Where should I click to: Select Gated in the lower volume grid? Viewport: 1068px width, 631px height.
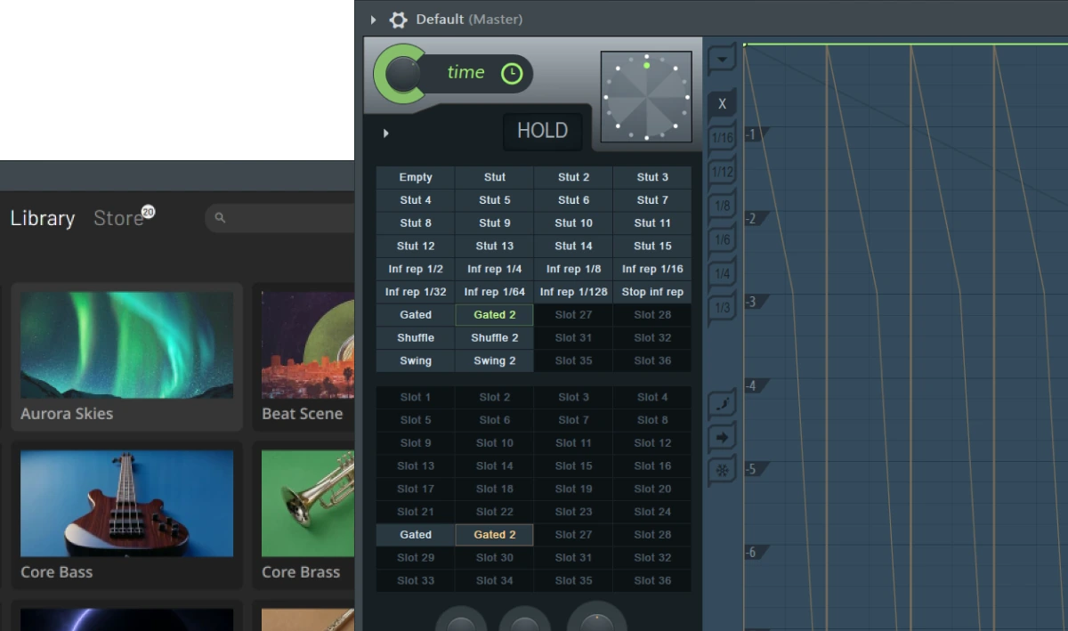click(x=416, y=535)
